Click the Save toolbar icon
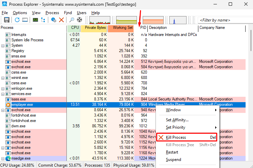 click(7, 20)
